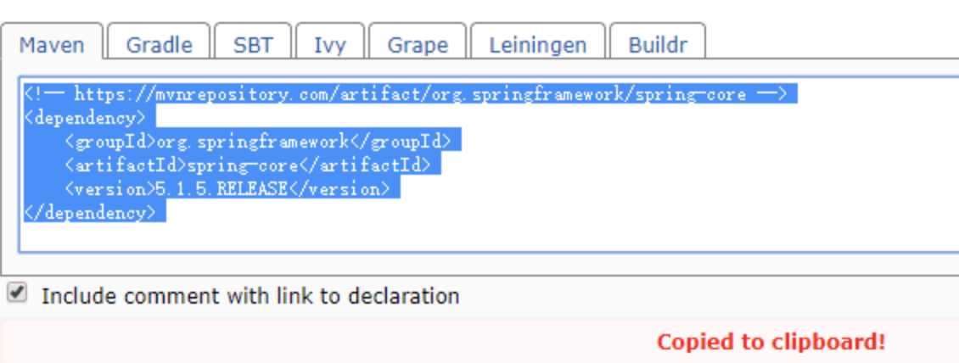The width and height of the screenshot is (959, 363).
Task: Show the Grape dependency snippet tab
Action: pos(418,41)
